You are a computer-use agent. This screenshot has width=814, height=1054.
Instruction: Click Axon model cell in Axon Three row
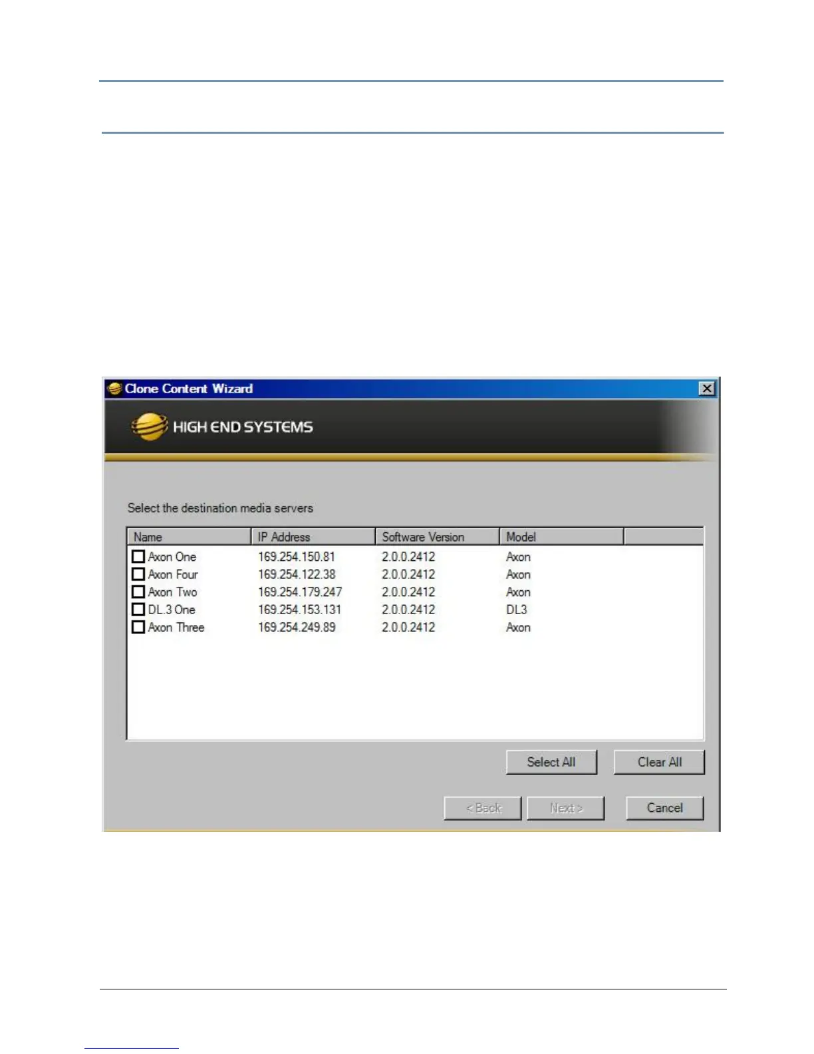(x=518, y=627)
